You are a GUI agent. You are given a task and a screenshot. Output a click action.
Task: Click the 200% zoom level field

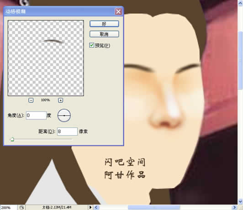point(9,208)
